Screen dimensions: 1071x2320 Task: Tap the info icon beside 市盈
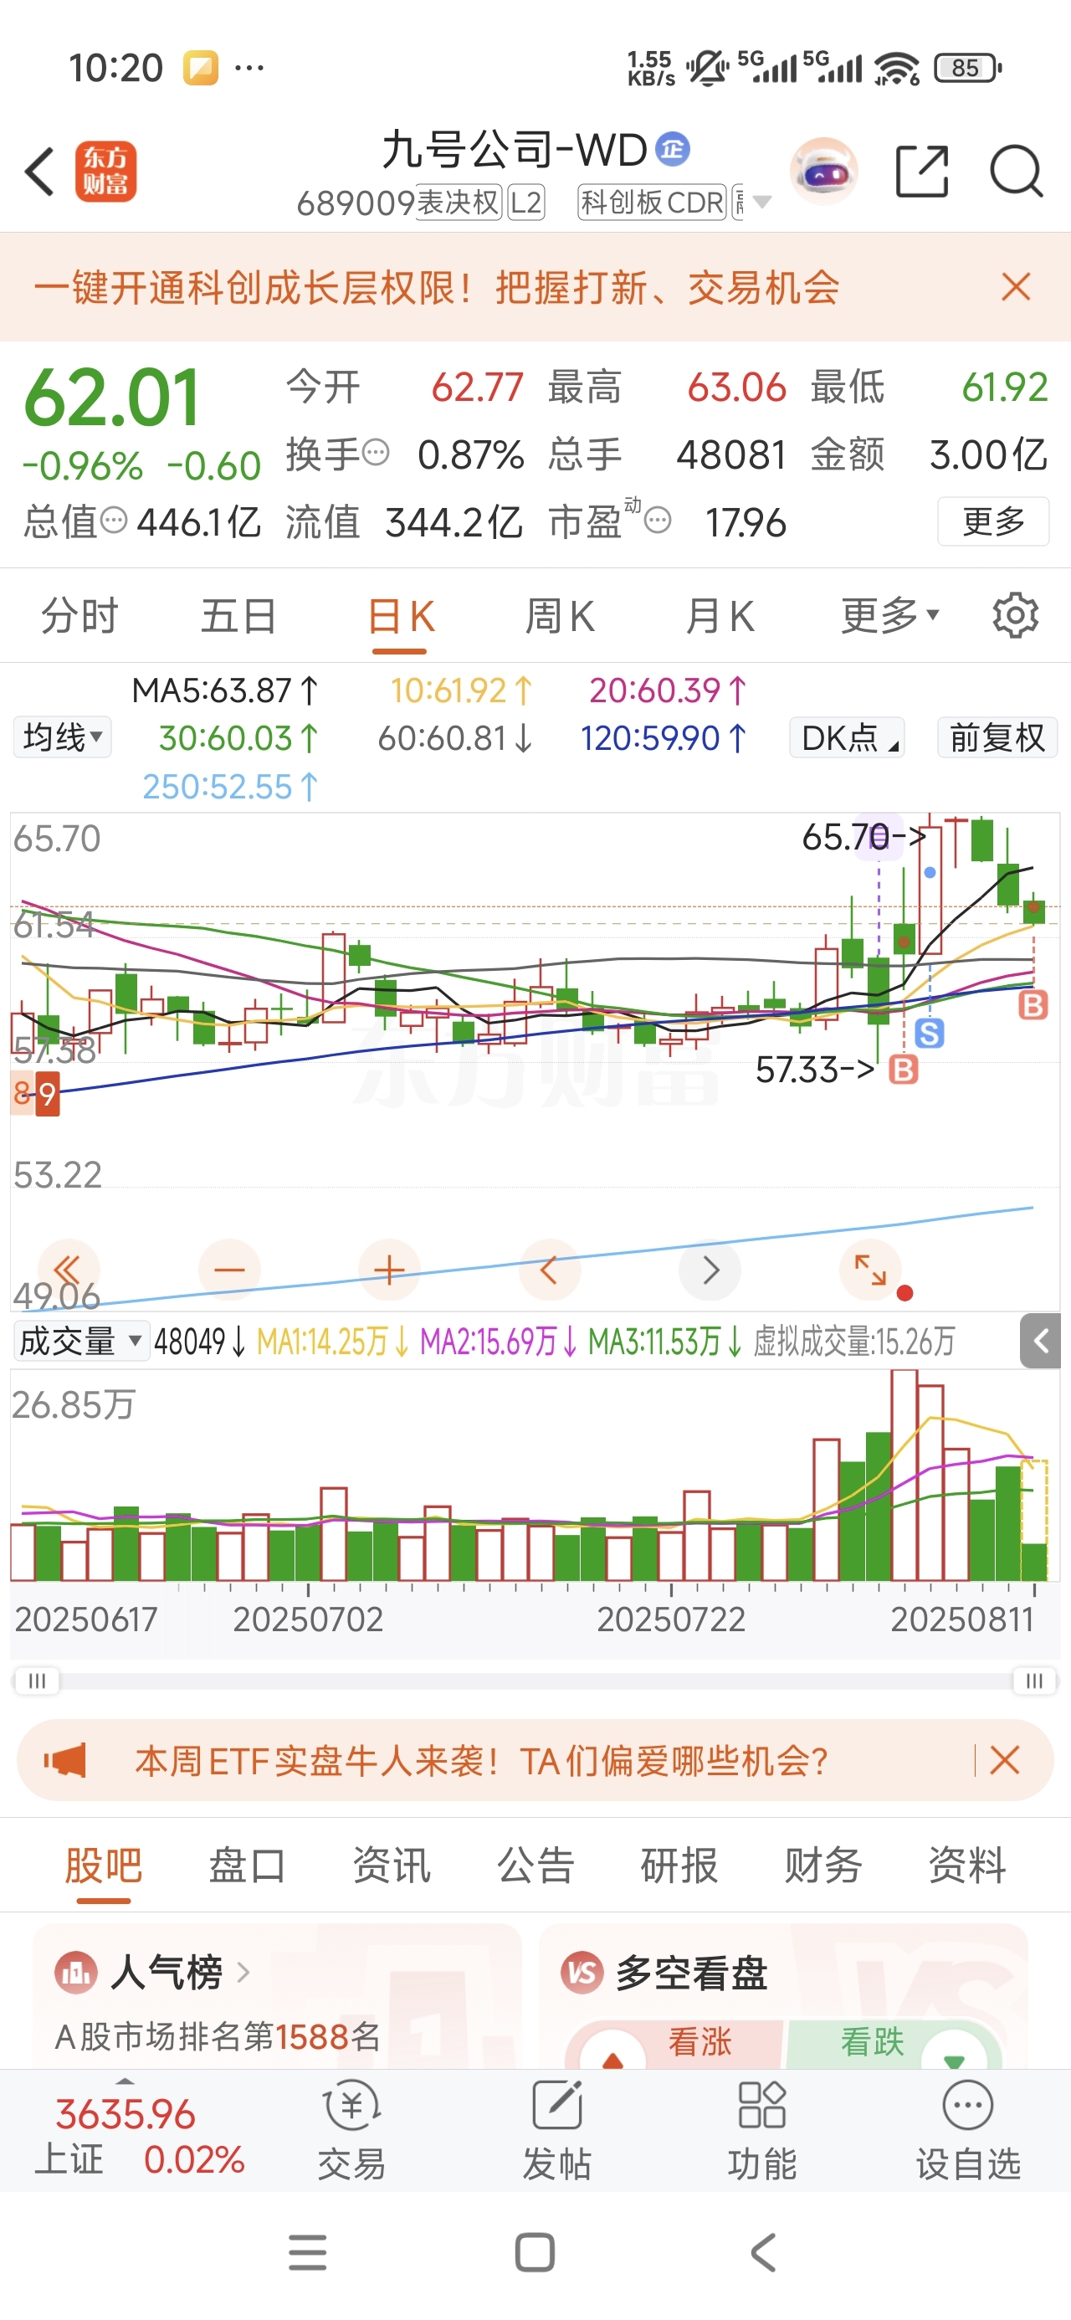(x=658, y=520)
